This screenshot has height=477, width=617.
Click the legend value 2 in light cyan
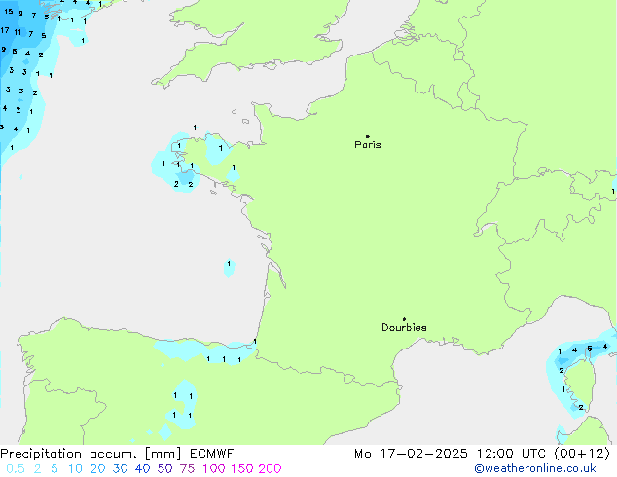click(37, 469)
